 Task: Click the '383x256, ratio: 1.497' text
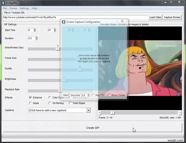pos(170,118)
